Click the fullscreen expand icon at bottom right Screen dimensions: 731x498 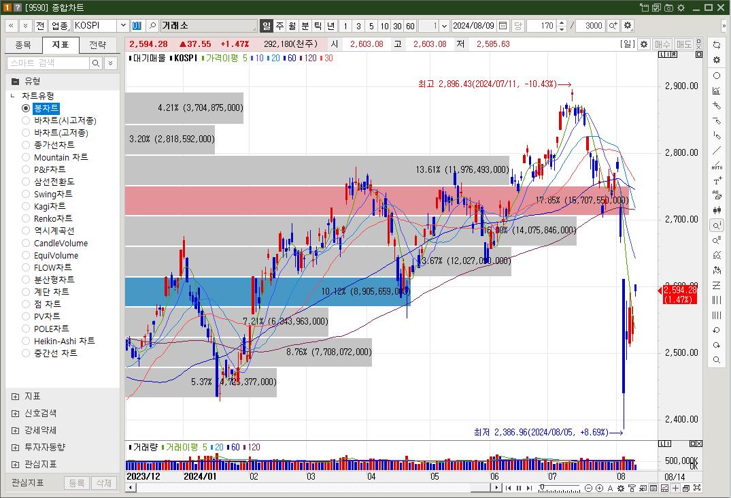click(698, 488)
